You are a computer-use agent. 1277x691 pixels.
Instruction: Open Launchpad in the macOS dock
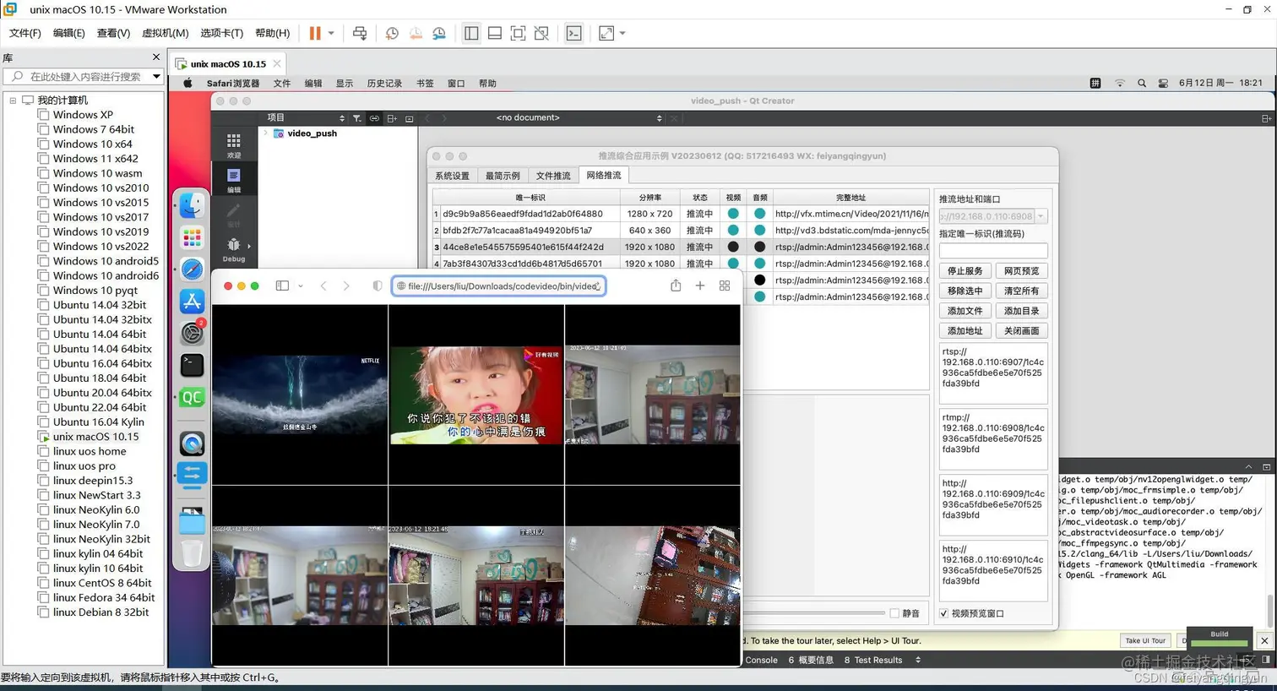tap(193, 237)
